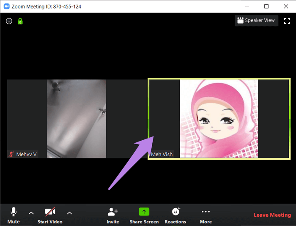Screen dimensions: 296x226
Task: Select Mehvv V's video tile
Action: pos(76,118)
